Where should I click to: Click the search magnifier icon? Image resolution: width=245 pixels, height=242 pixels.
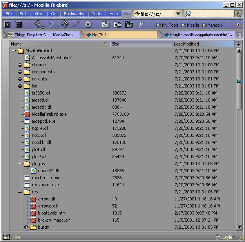188,14
